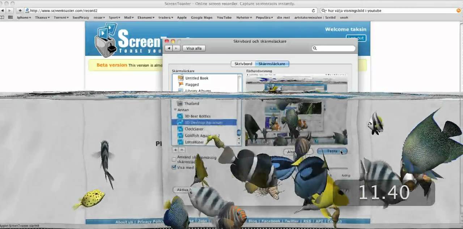Open the Twitter footer link
This screenshot has width=463, height=229.
point(292,221)
